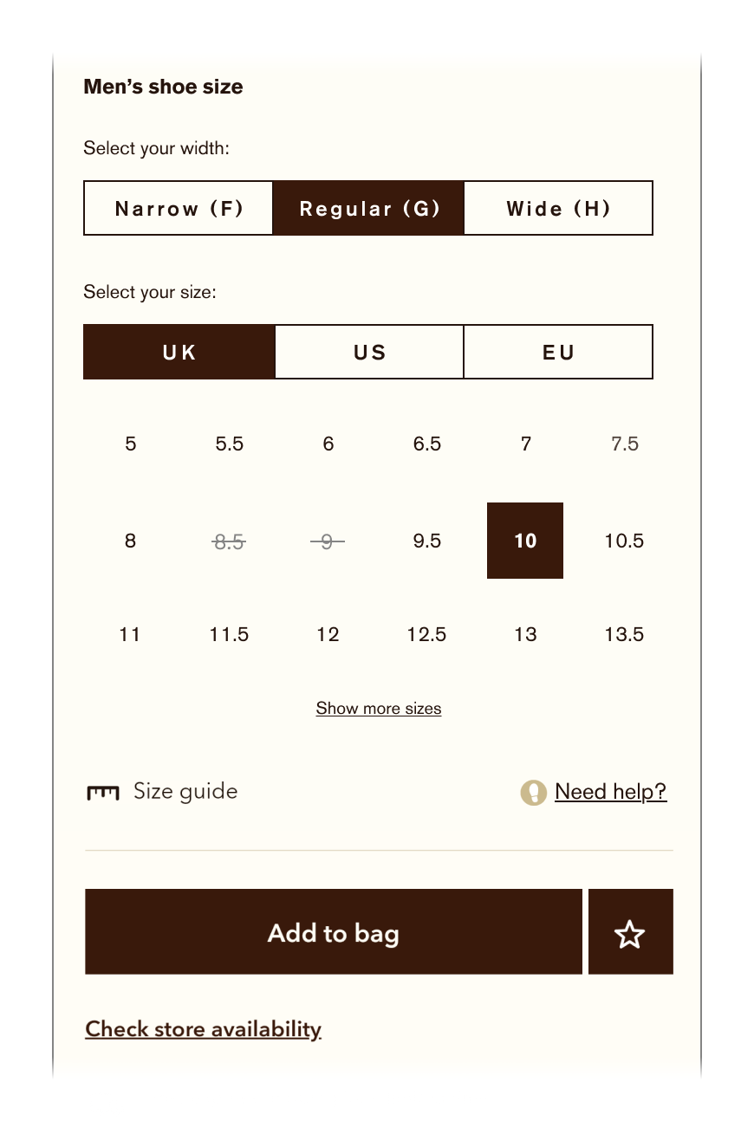The height and width of the screenshot is (1128, 754).
Task: Switch size chart to EU tab
Action: [558, 352]
